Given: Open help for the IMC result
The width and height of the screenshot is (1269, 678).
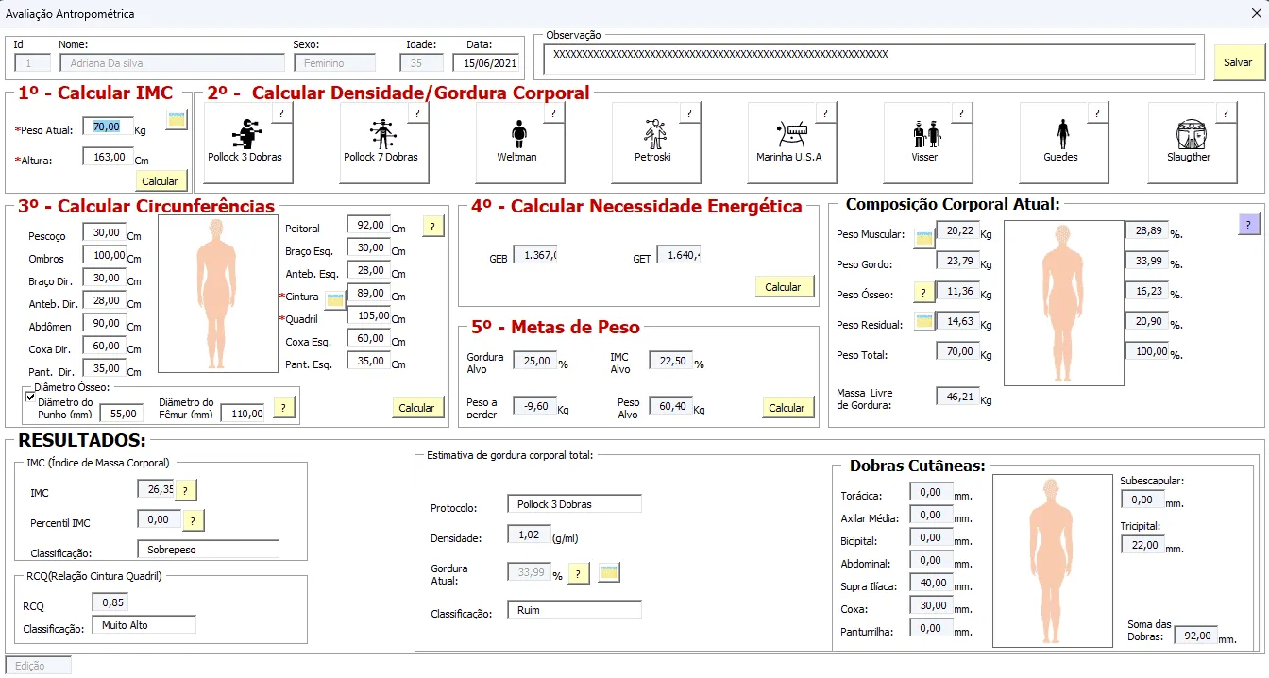Looking at the screenshot, I should pos(186,490).
